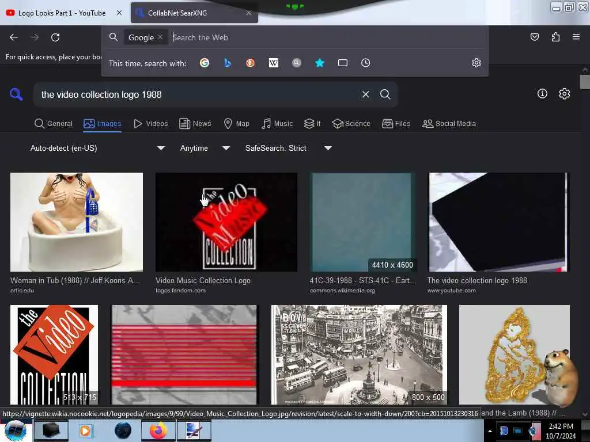Search history using the clock icon
Image resolution: width=590 pixels, height=442 pixels.
[366, 63]
